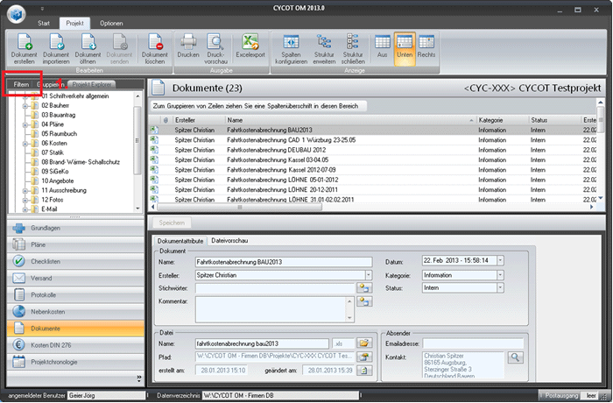Sort documents by the Kategorie column
The height and width of the screenshot is (403, 613).
pyautogui.click(x=503, y=120)
